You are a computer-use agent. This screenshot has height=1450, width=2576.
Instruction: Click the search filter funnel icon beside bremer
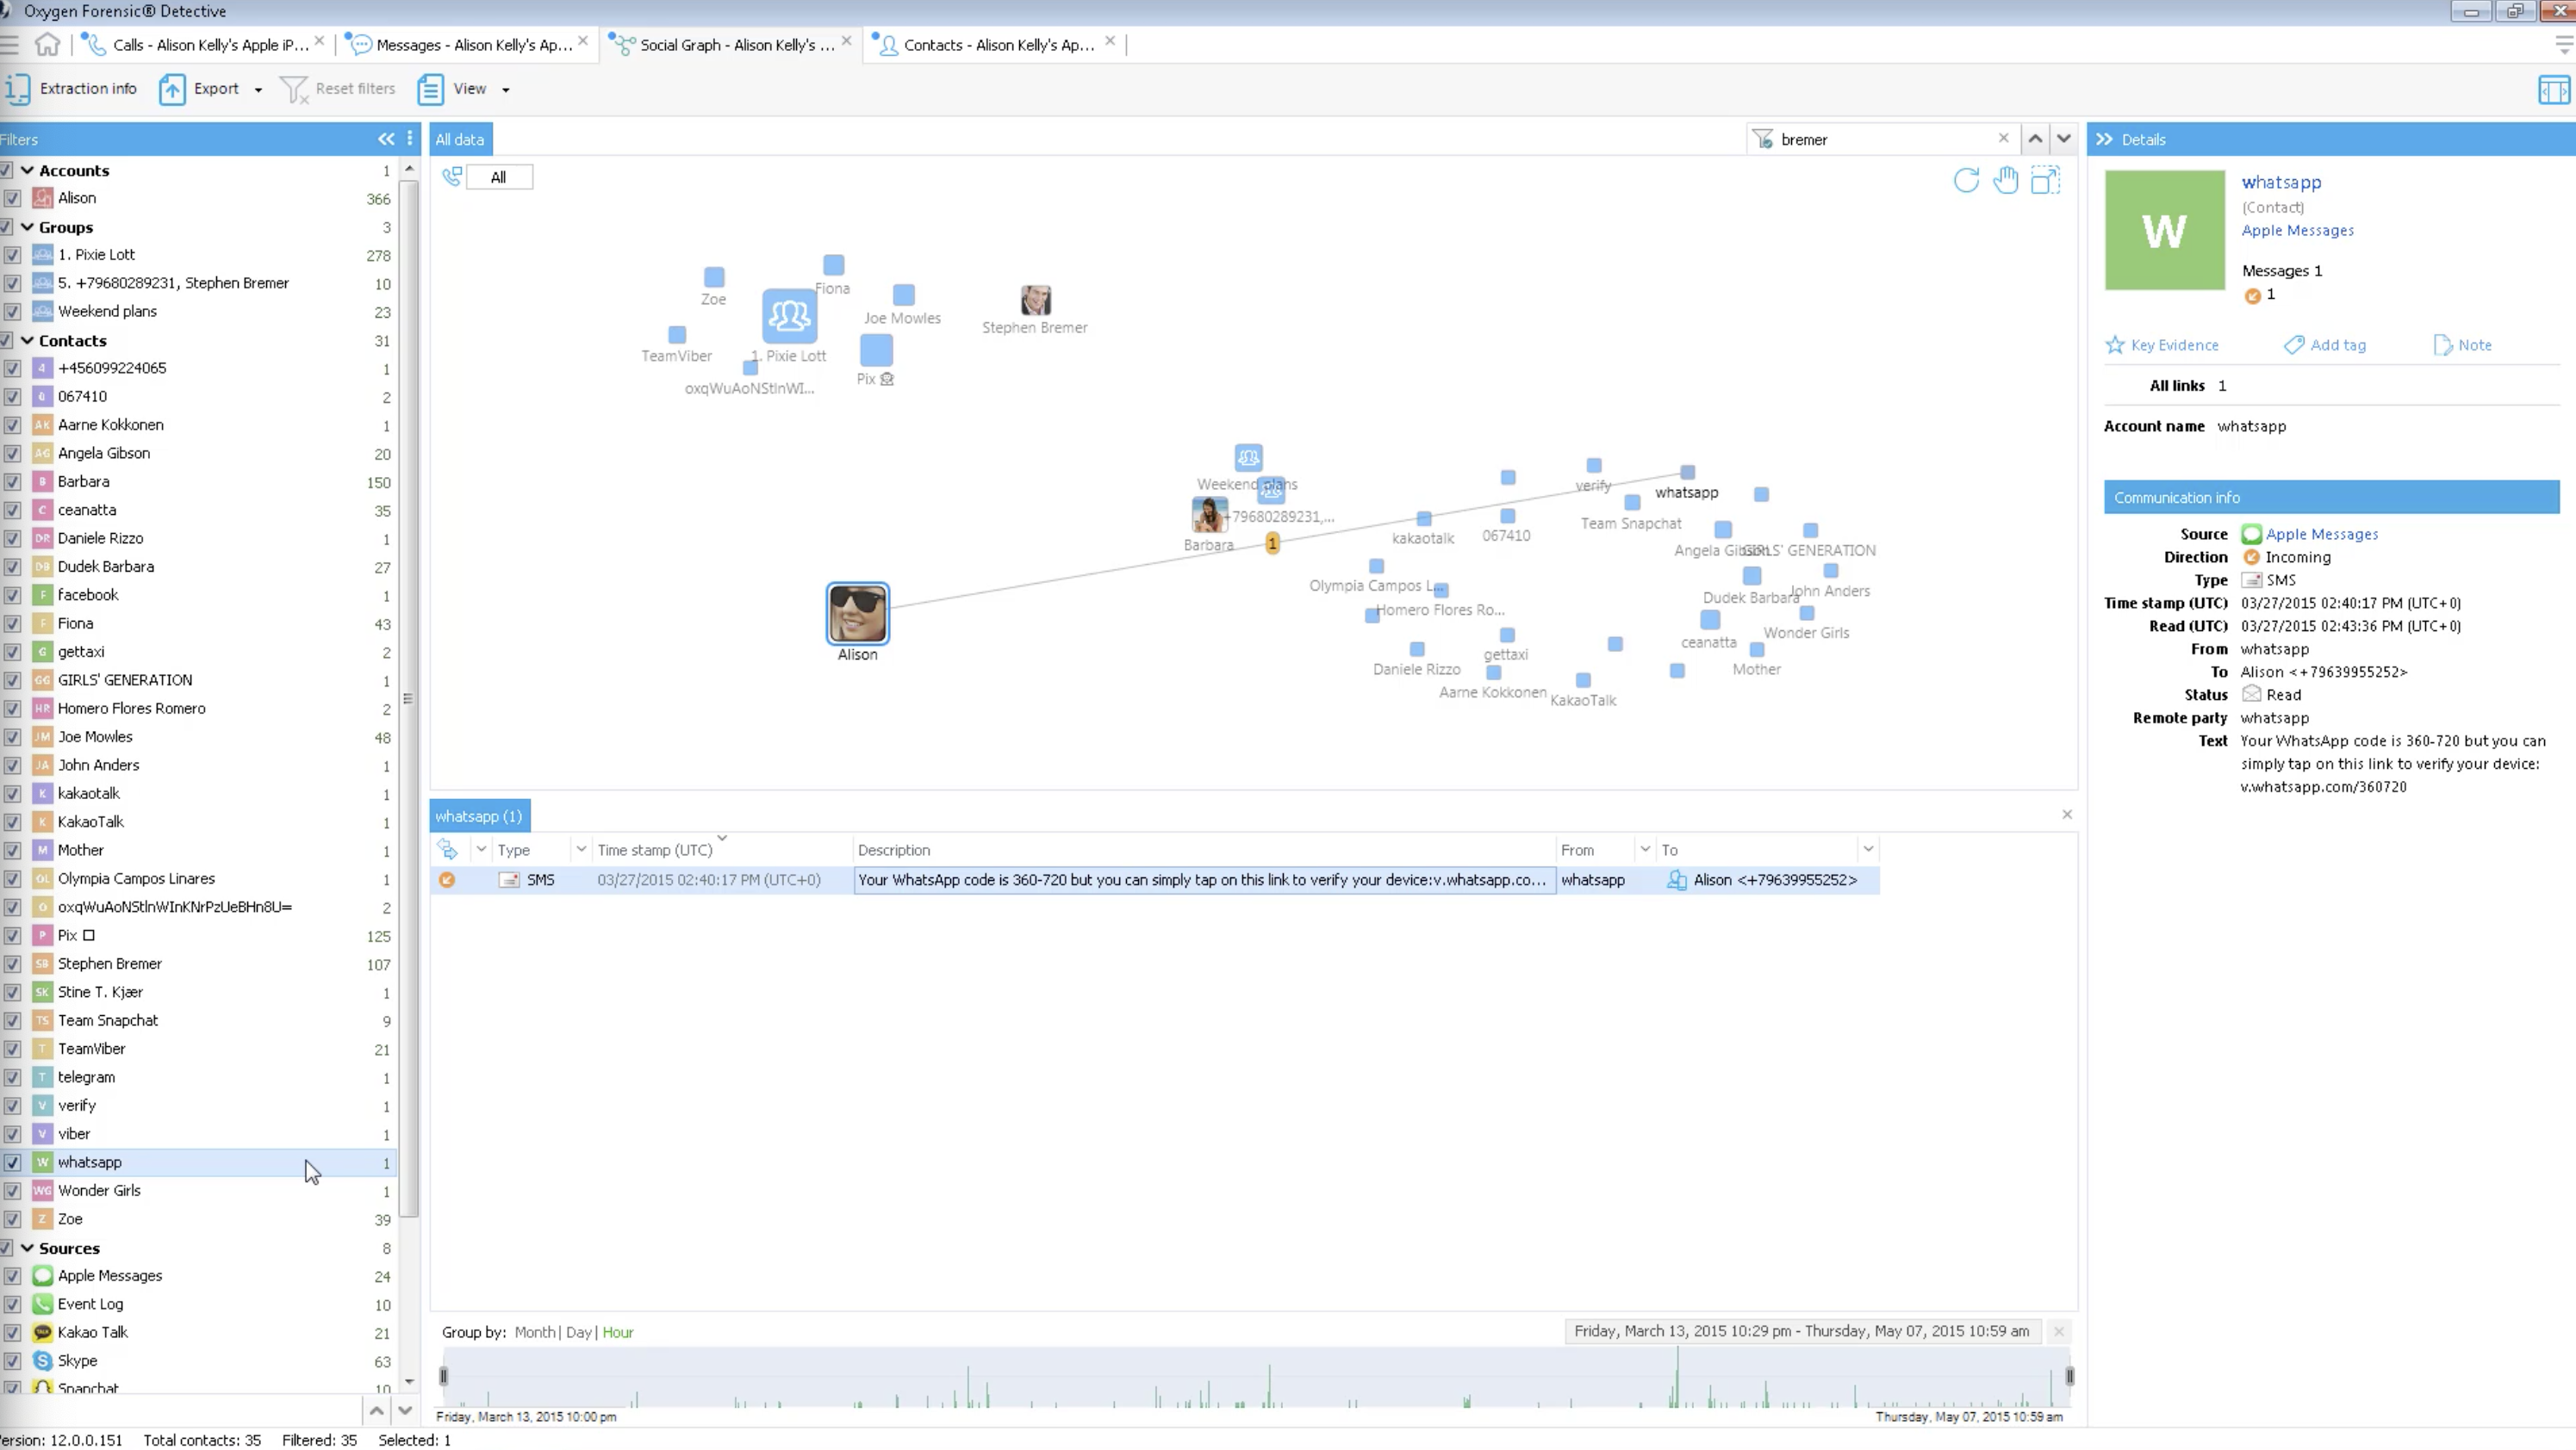coord(1763,139)
